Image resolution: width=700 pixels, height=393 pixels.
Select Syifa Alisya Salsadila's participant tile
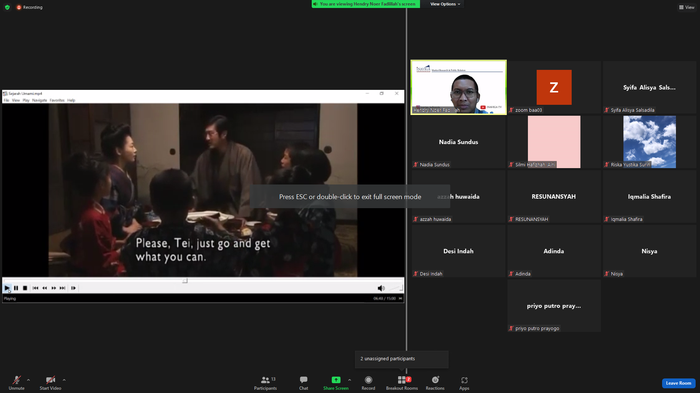[x=649, y=87]
